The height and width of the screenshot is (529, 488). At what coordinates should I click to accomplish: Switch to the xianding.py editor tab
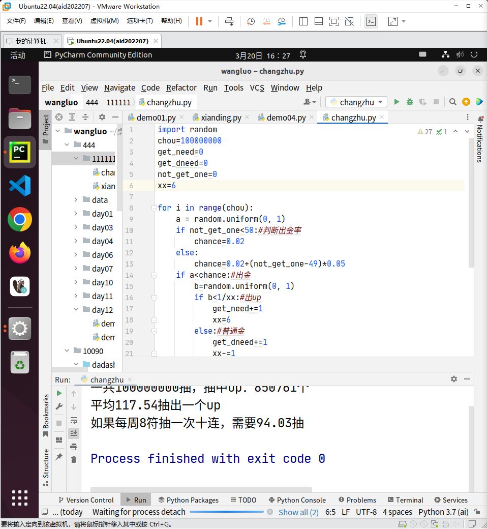(221, 117)
